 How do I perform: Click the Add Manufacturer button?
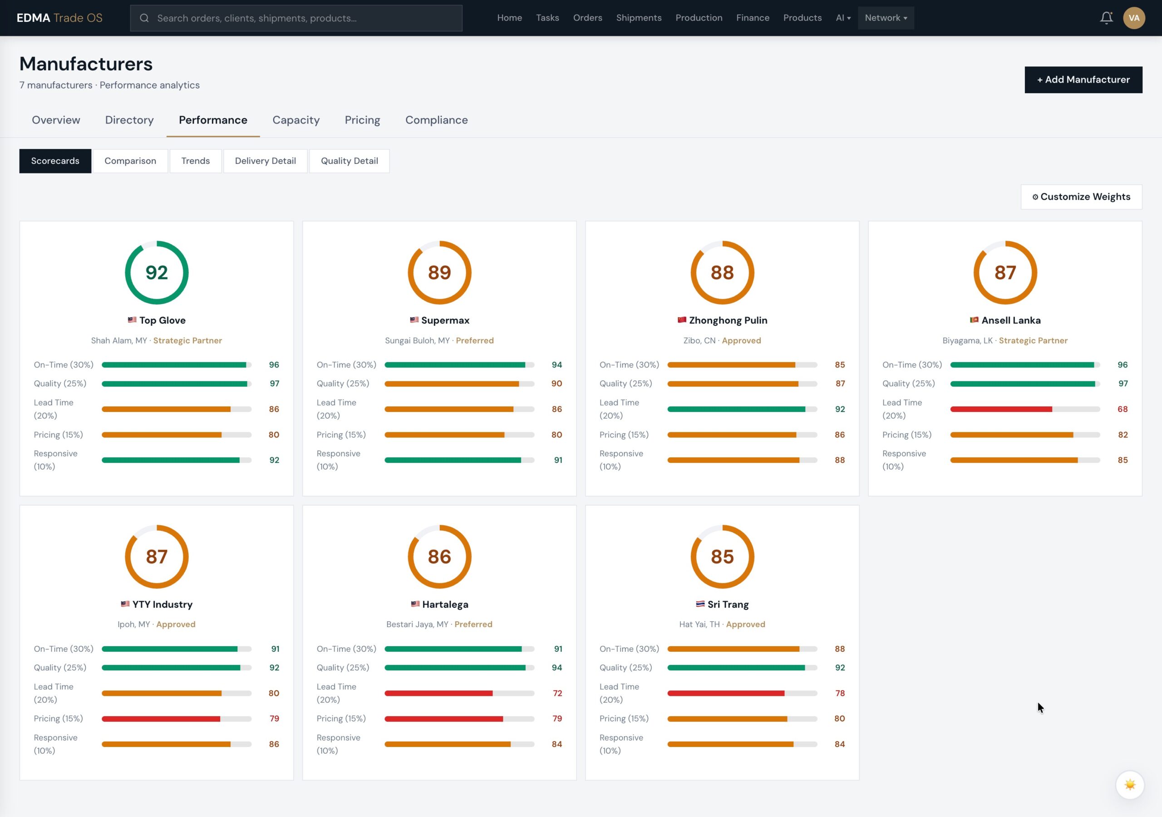click(1083, 79)
